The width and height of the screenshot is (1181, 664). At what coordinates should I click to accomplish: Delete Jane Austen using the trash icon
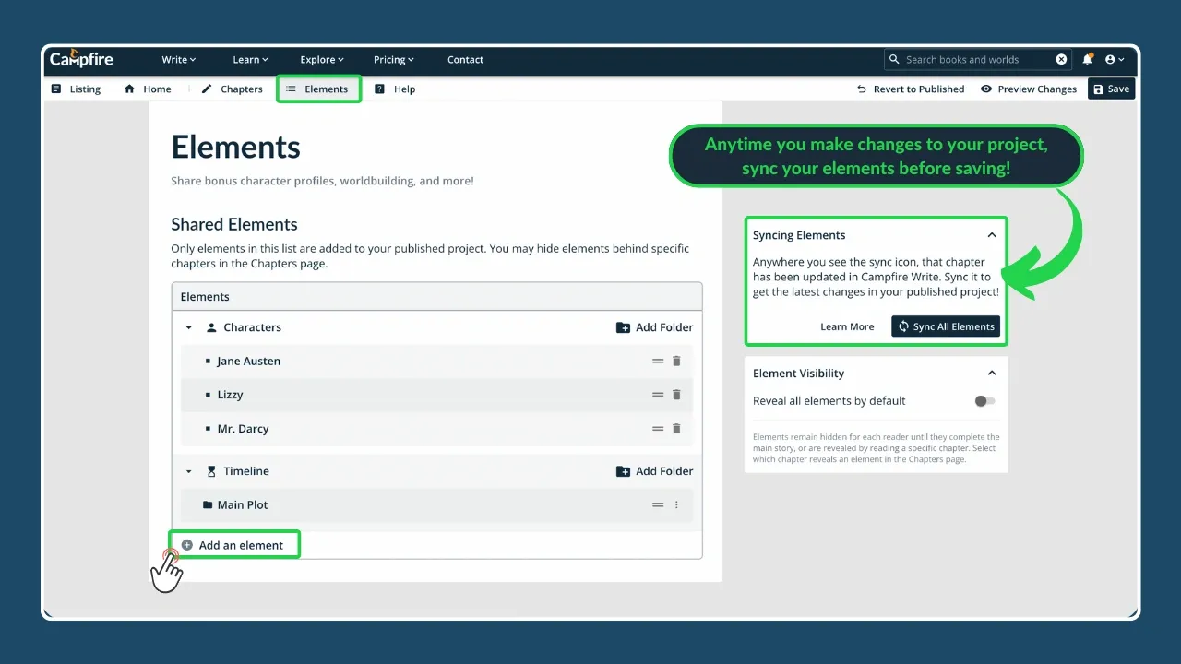point(676,361)
